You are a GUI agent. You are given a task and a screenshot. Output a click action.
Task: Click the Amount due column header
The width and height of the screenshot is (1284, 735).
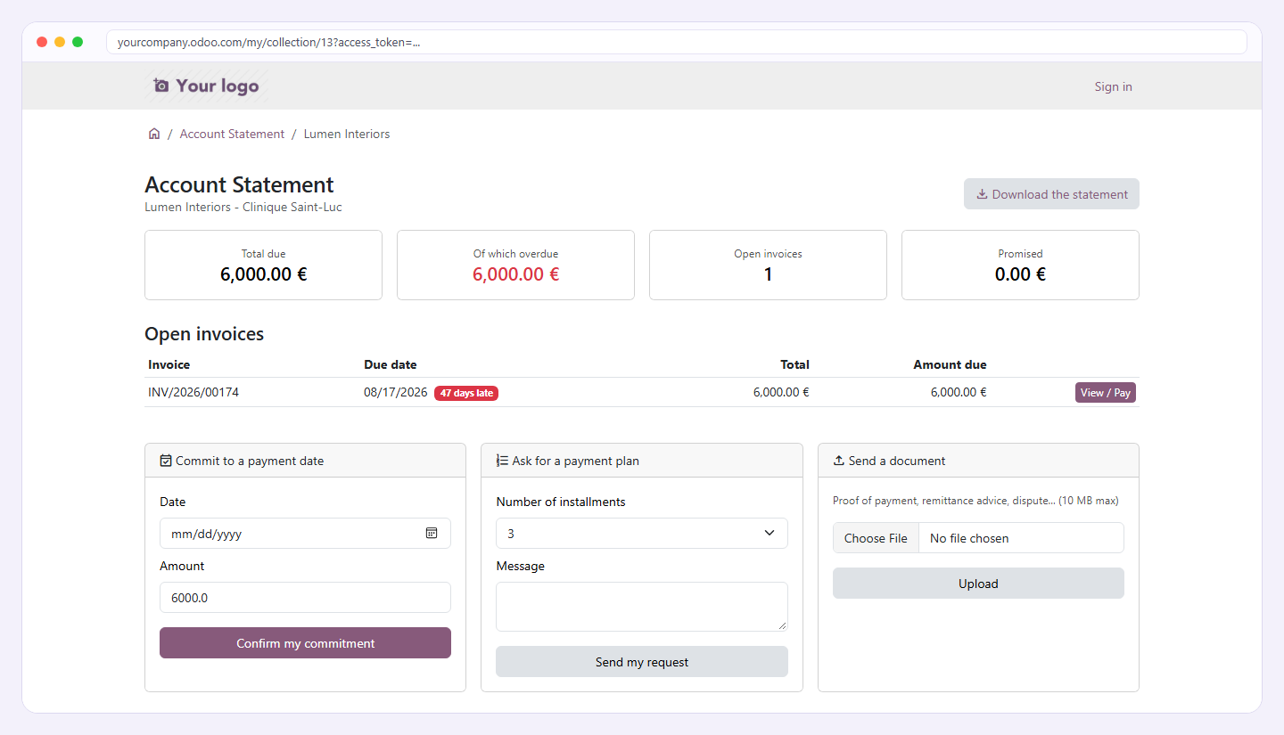click(x=950, y=364)
